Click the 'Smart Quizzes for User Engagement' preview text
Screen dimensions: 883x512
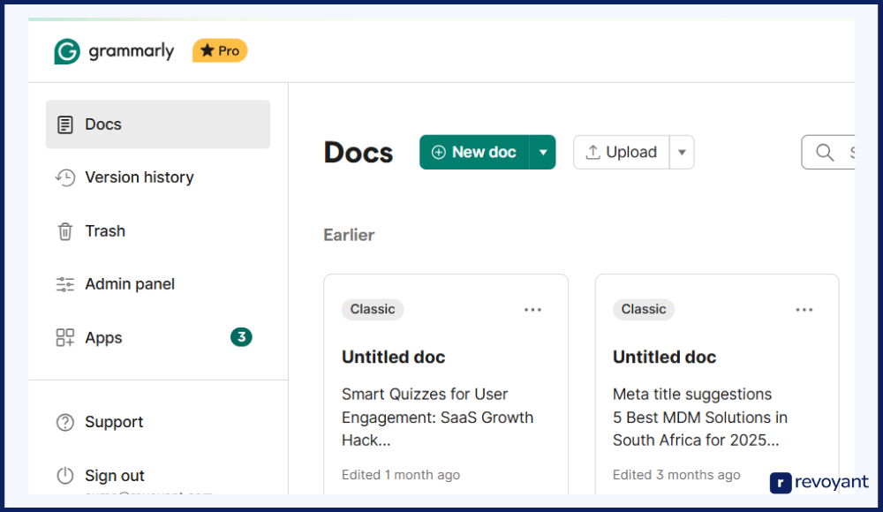click(x=438, y=417)
